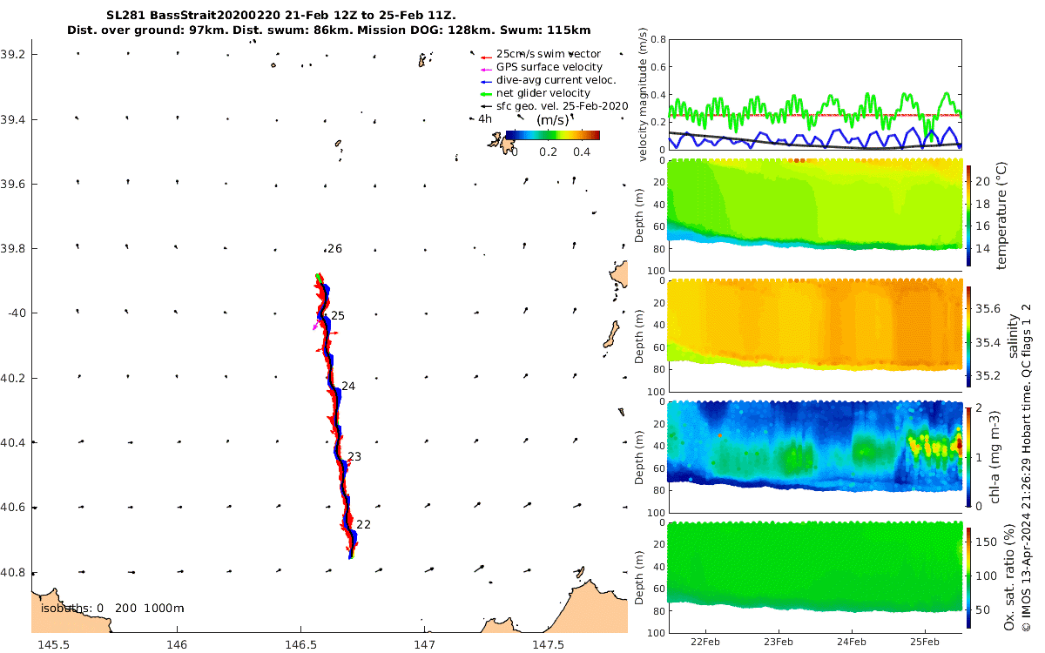Click the '18' tick on the temperature colorbar
Image resolution: width=1045 pixels, height=653 pixels.
[x=984, y=204]
